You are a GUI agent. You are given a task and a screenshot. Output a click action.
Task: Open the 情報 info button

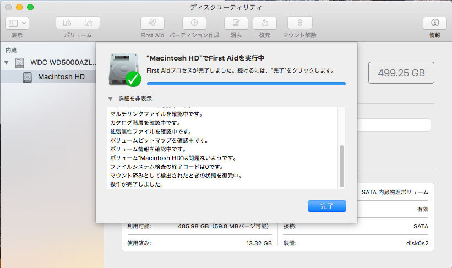[x=435, y=23]
